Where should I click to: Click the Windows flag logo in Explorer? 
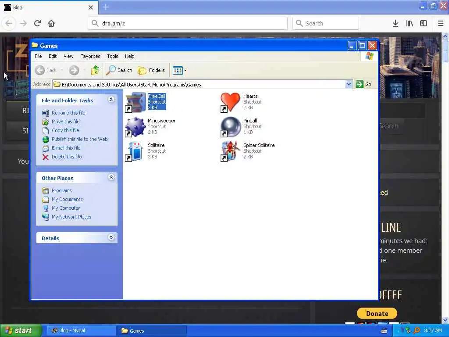coord(369,56)
